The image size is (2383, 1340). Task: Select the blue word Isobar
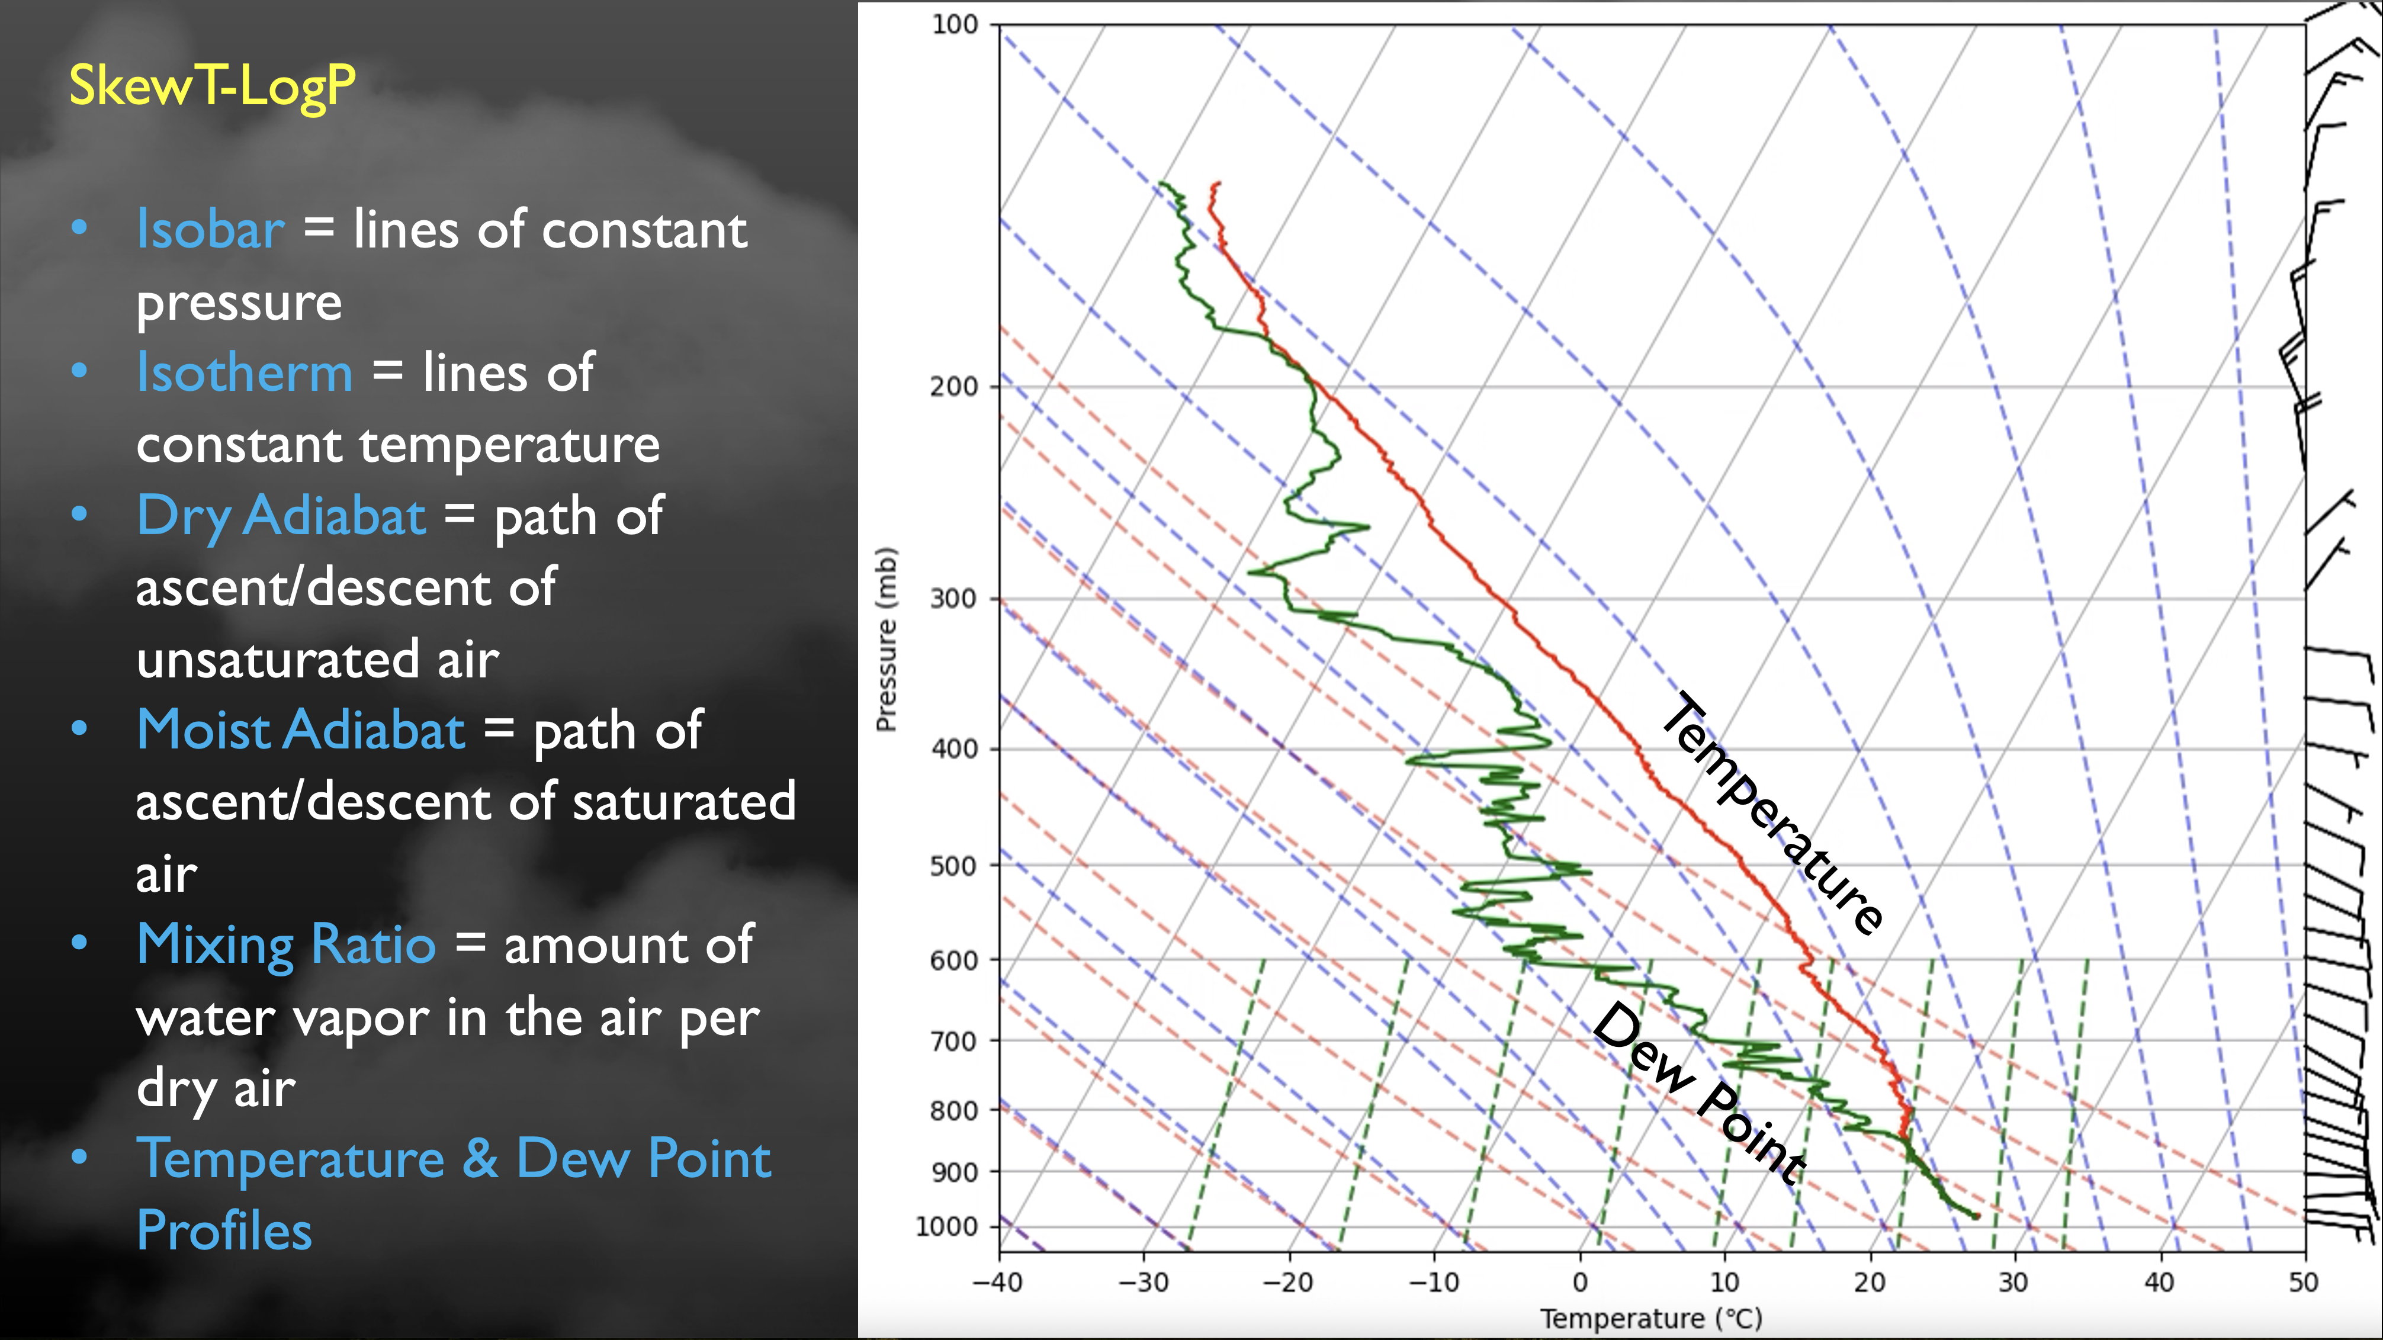pos(211,229)
